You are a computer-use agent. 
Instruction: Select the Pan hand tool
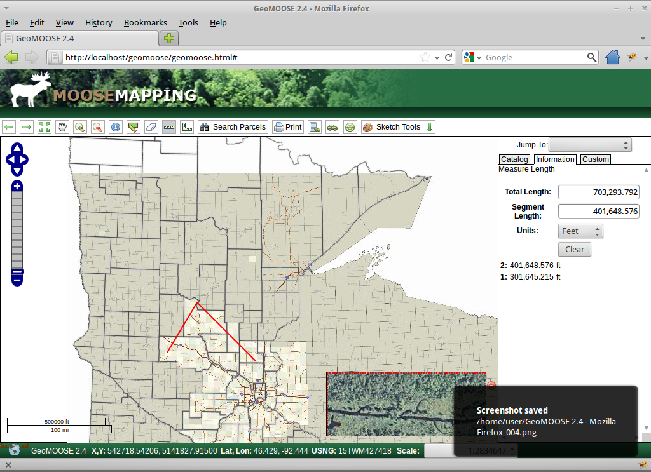[x=62, y=127]
